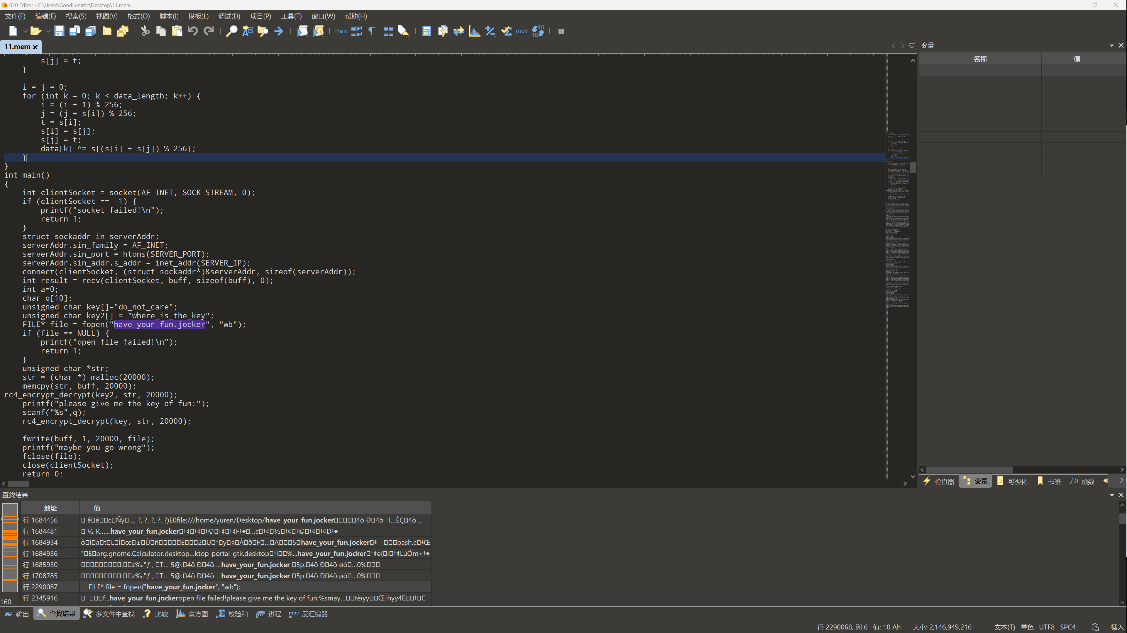Open the Checksum toolbar icon
The height and width of the screenshot is (633, 1127).
[x=506, y=31]
